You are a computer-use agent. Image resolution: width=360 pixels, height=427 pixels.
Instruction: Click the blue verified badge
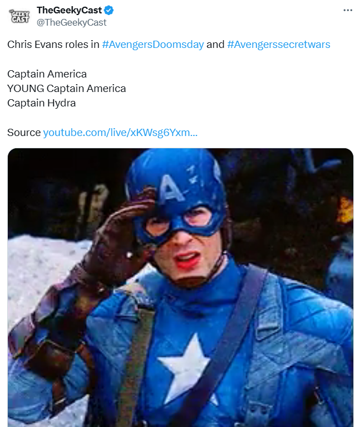pyautogui.click(x=109, y=11)
